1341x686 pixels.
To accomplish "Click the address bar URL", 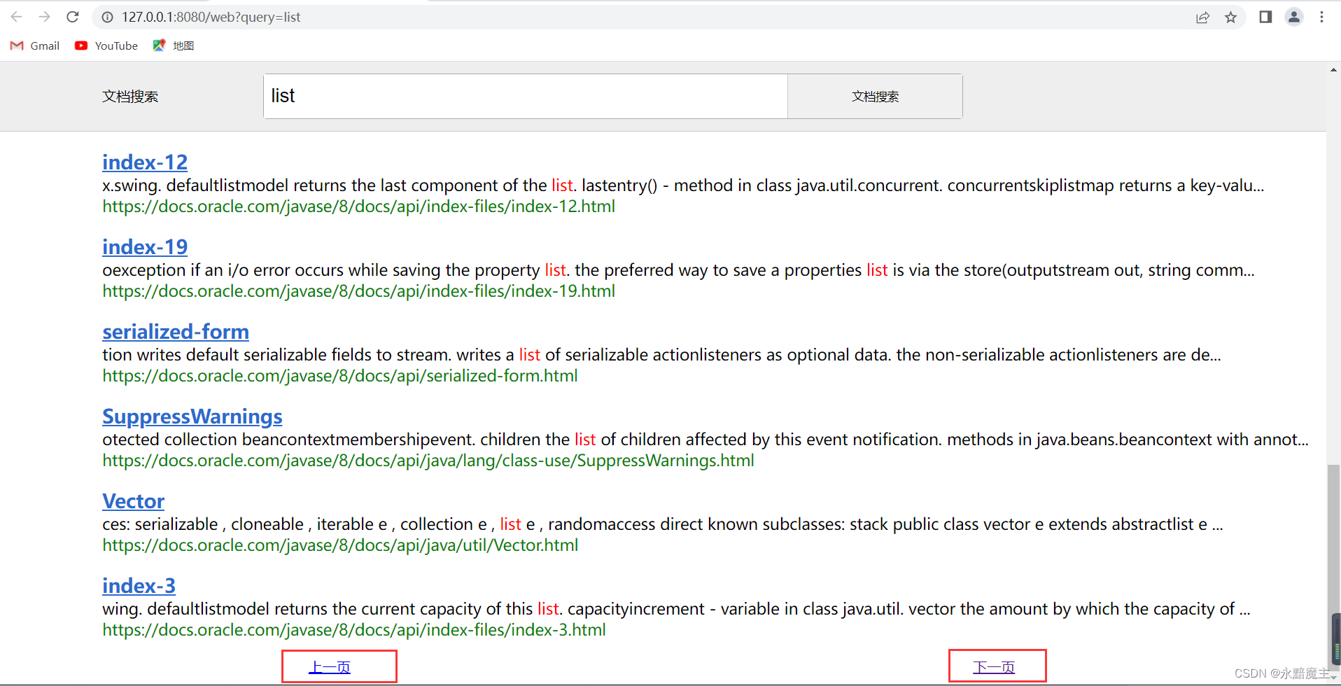I will pos(211,17).
